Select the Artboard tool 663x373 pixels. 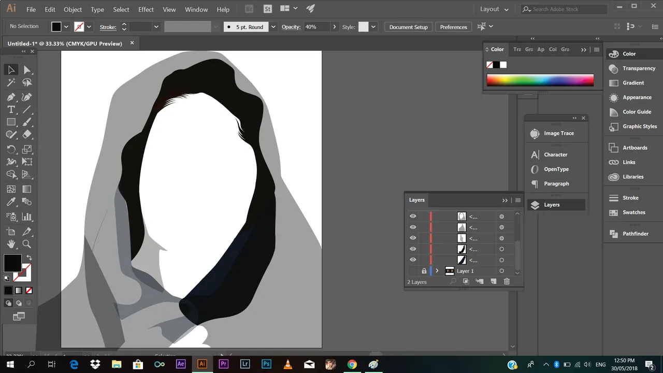click(x=11, y=232)
